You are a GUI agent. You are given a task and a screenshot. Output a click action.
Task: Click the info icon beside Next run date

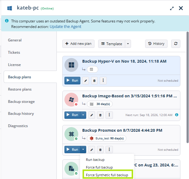click(x=177, y=115)
